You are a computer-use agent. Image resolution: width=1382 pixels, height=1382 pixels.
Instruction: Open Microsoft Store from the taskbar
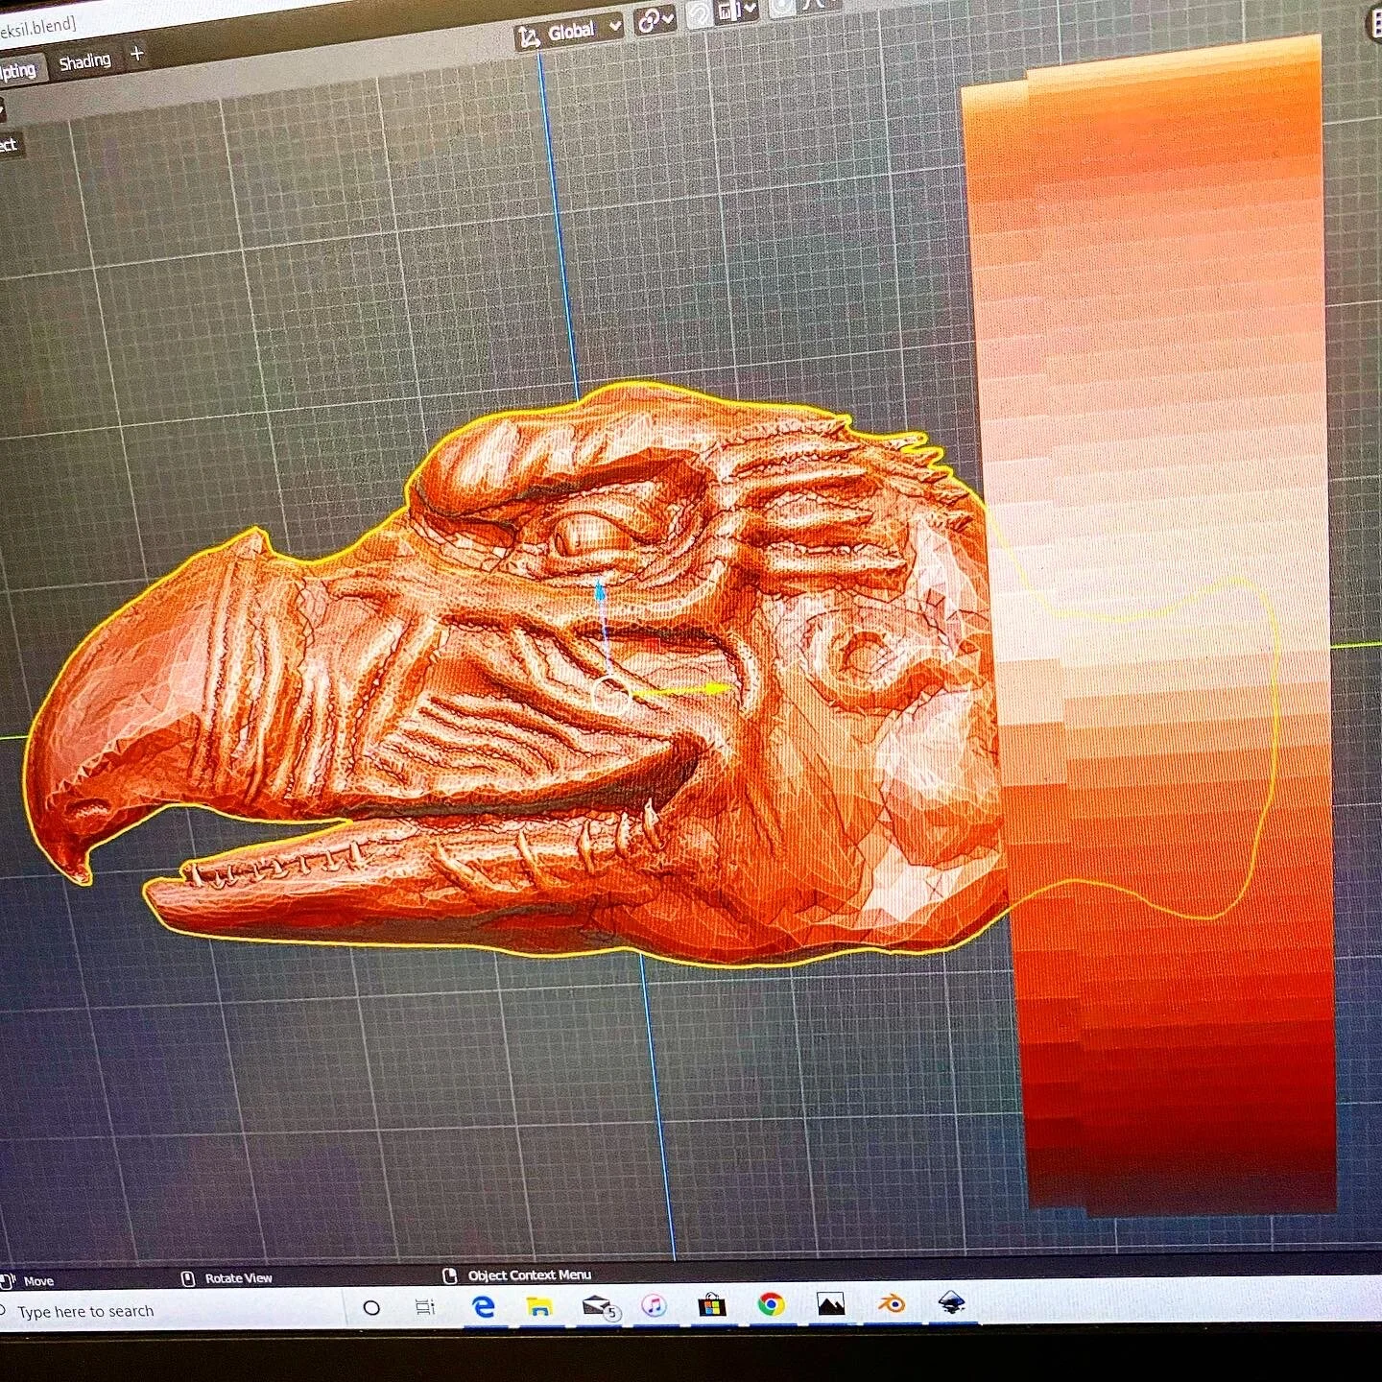tap(711, 1305)
